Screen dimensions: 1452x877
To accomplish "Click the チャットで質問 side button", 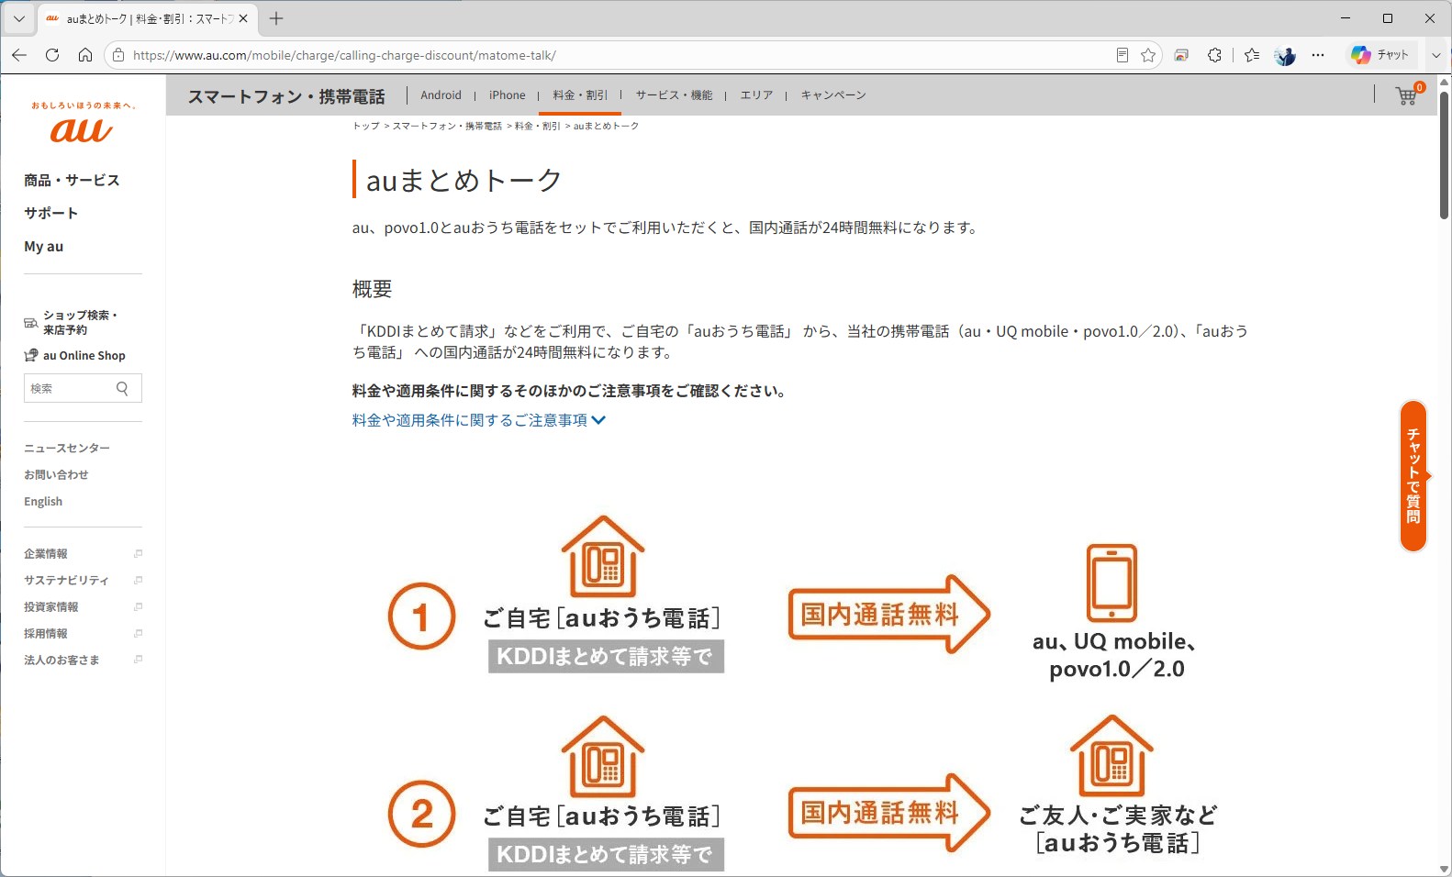I will click(1414, 476).
